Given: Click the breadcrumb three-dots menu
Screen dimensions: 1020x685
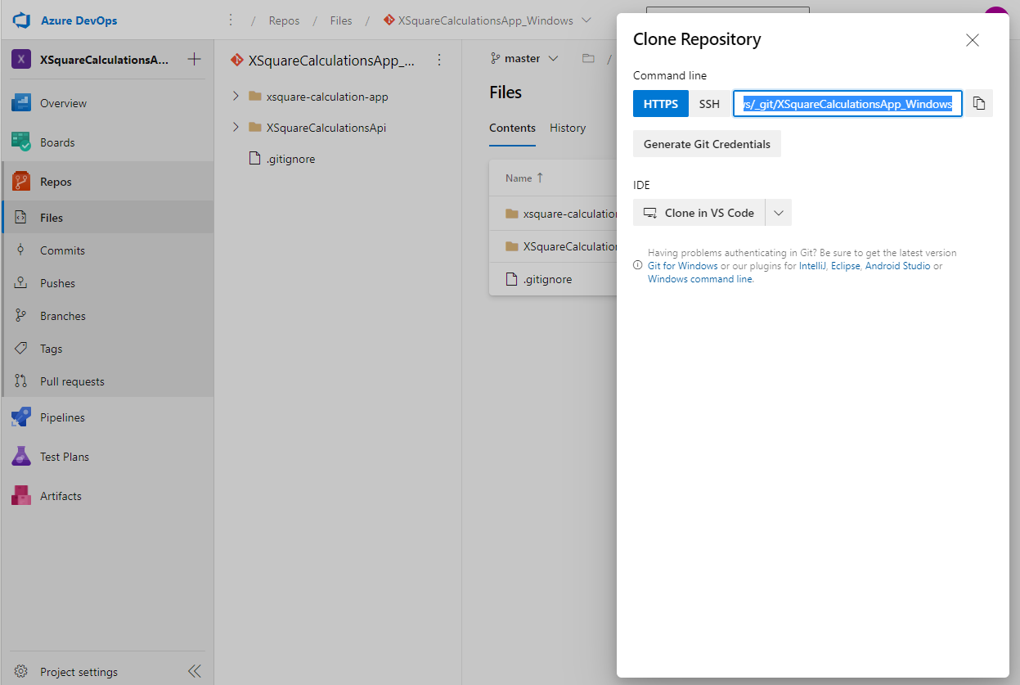Looking at the screenshot, I should (x=231, y=20).
